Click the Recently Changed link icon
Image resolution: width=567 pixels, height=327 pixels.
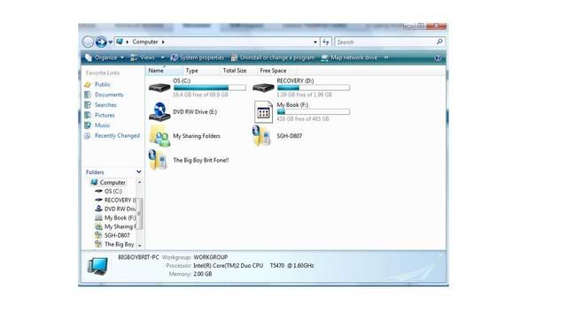[x=88, y=135]
